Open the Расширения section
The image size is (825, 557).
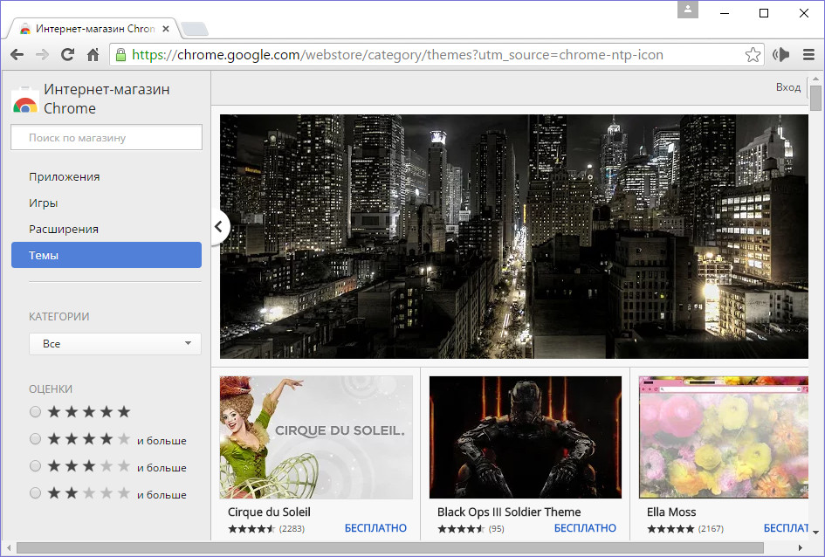[64, 230]
